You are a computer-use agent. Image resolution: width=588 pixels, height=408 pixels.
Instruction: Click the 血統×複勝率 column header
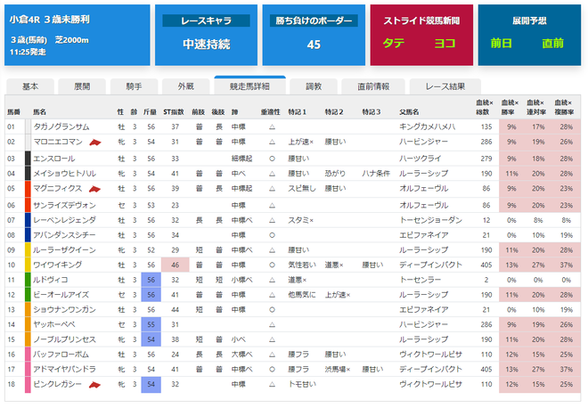(x=564, y=107)
